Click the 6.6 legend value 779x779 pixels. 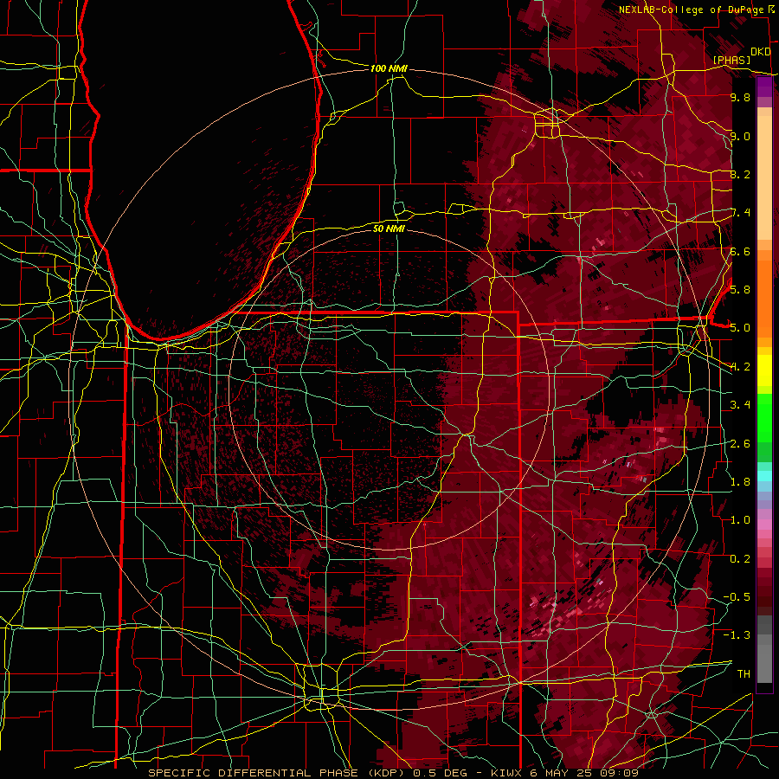pyautogui.click(x=740, y=251)
